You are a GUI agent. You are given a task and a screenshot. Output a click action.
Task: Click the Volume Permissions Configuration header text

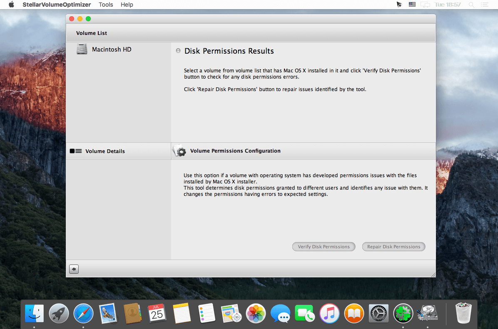(x=235, y=151)
